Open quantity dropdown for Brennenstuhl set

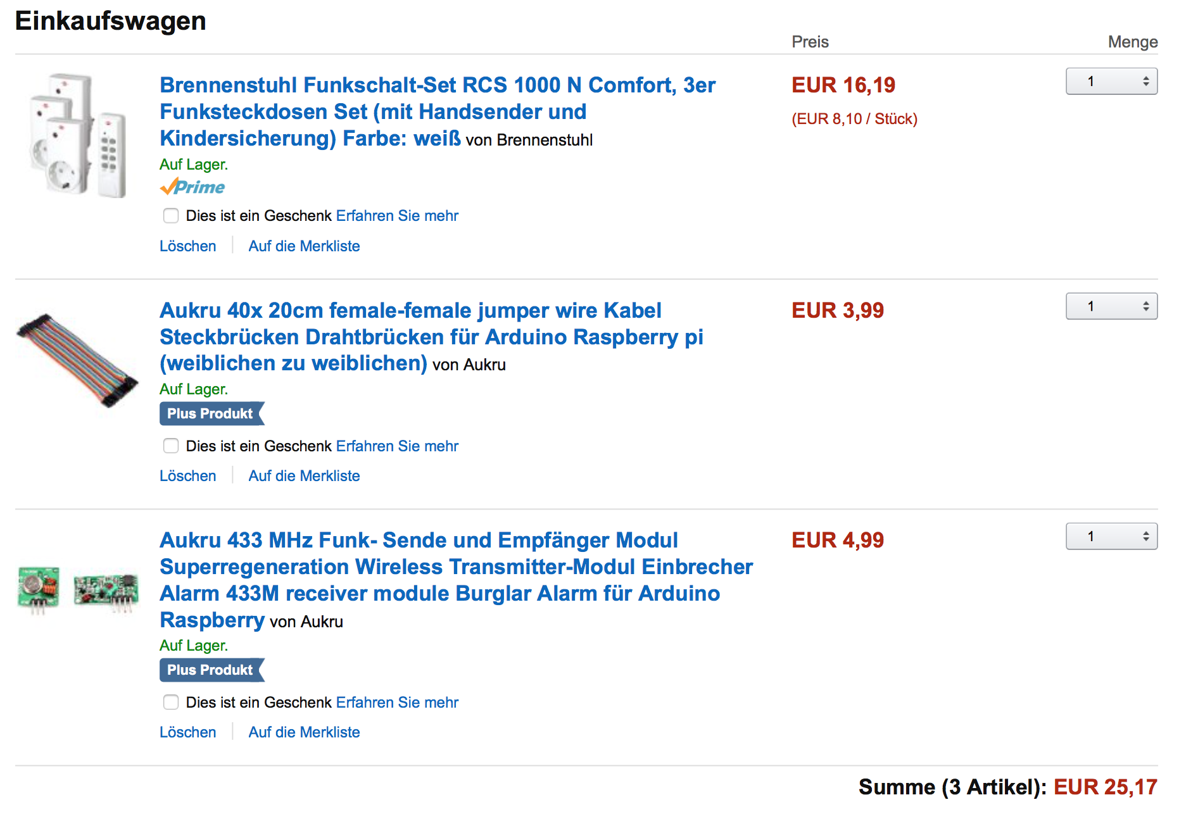tap(1111, 82)
